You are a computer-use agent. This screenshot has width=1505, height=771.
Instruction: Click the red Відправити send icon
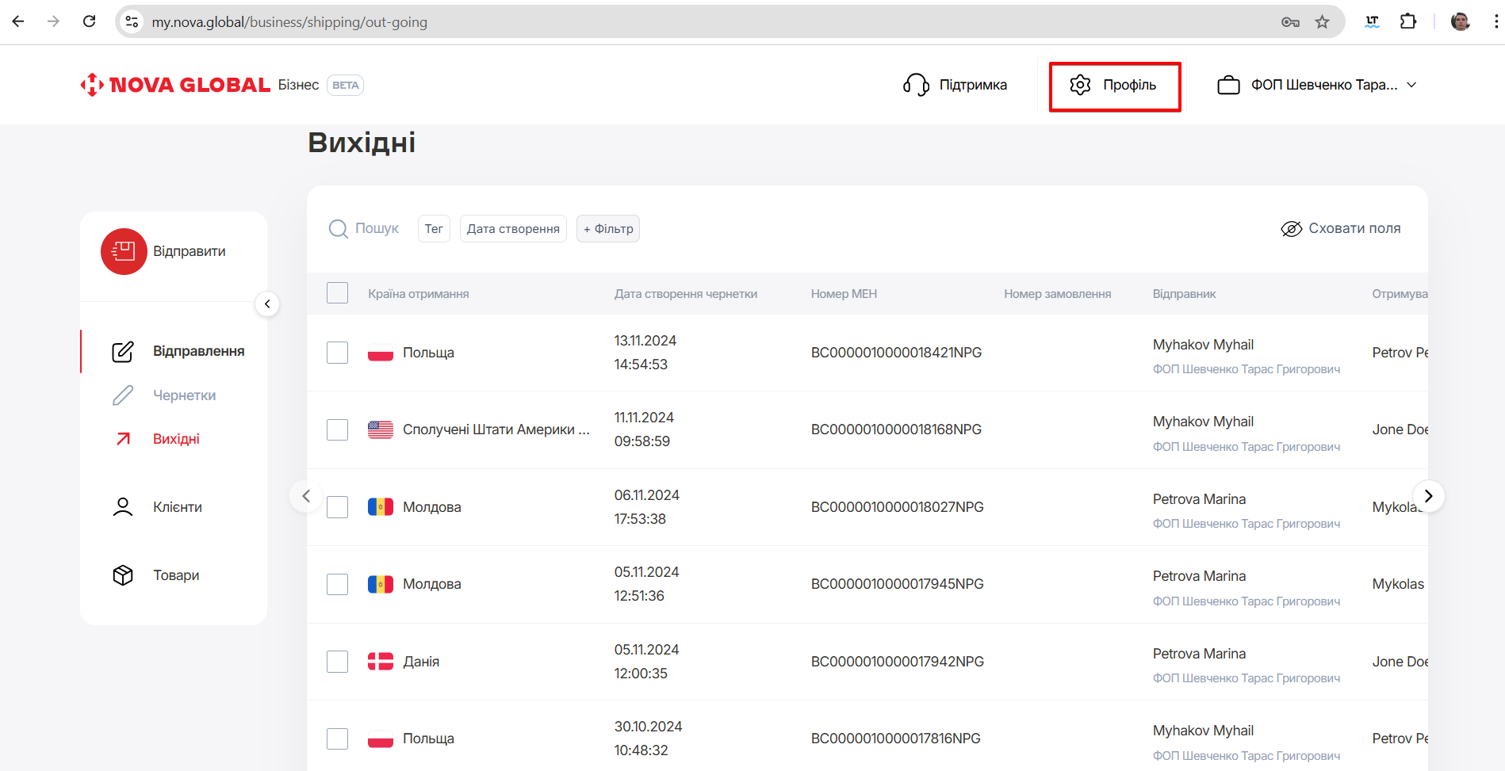pos(124,251)
